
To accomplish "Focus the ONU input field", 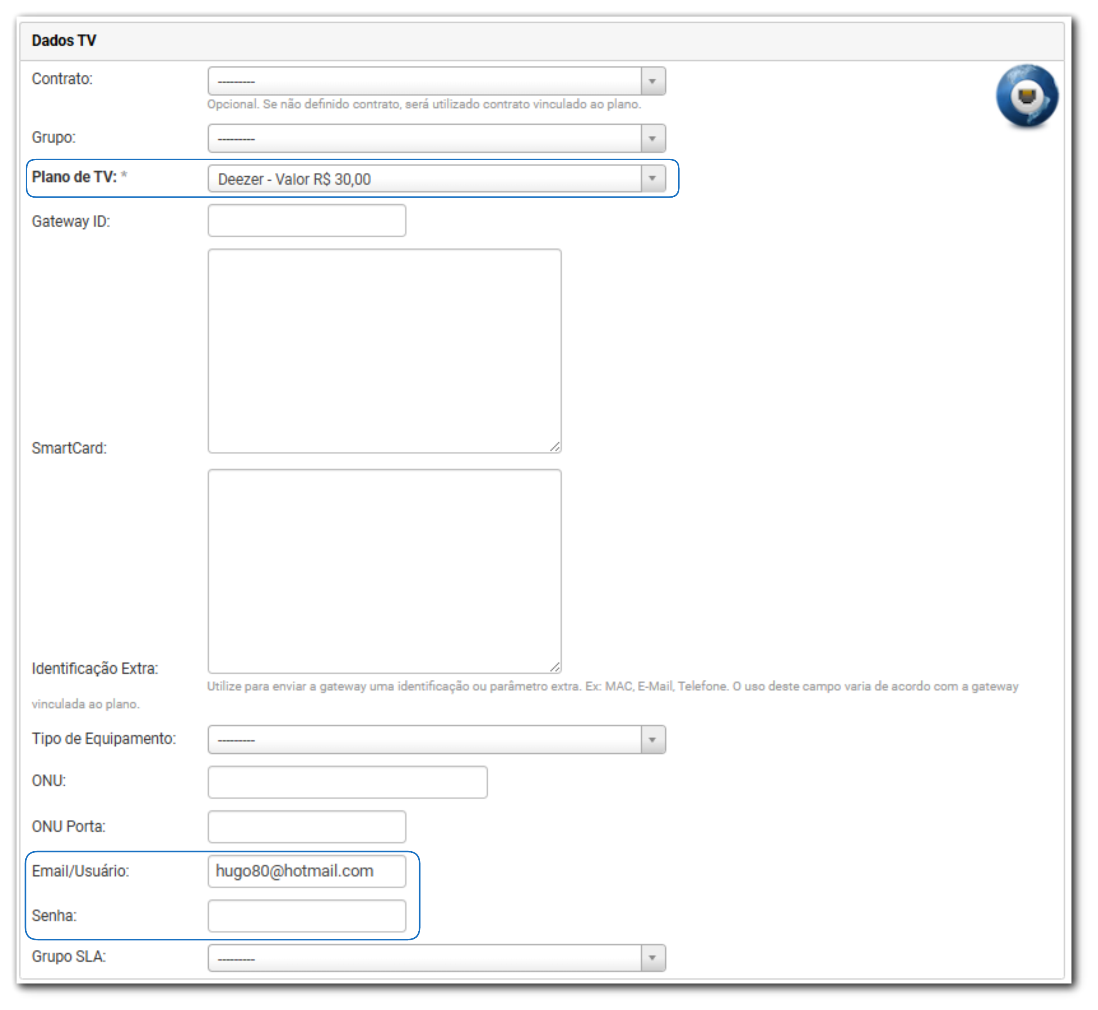I will (347, 782).
